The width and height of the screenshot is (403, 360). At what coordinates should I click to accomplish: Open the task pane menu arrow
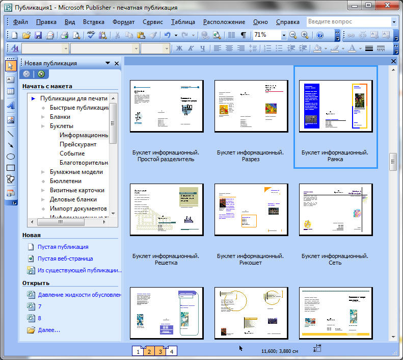[x=108, y=63]
